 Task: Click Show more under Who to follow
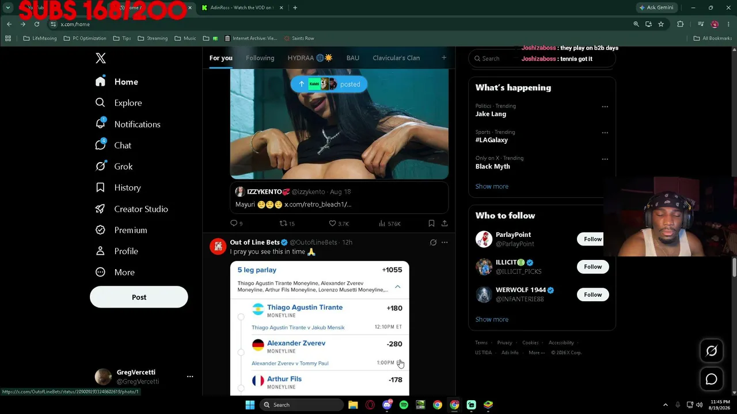point(492,319)
